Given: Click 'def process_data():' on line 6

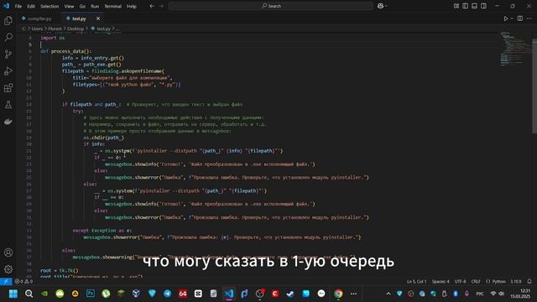Looking at the screenshot, I should click(65, 51).
